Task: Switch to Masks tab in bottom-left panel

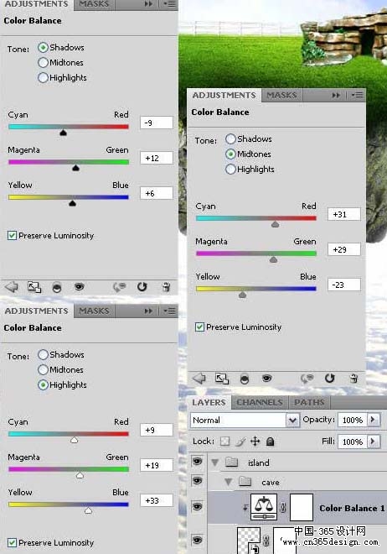Action: click(94, 311)
